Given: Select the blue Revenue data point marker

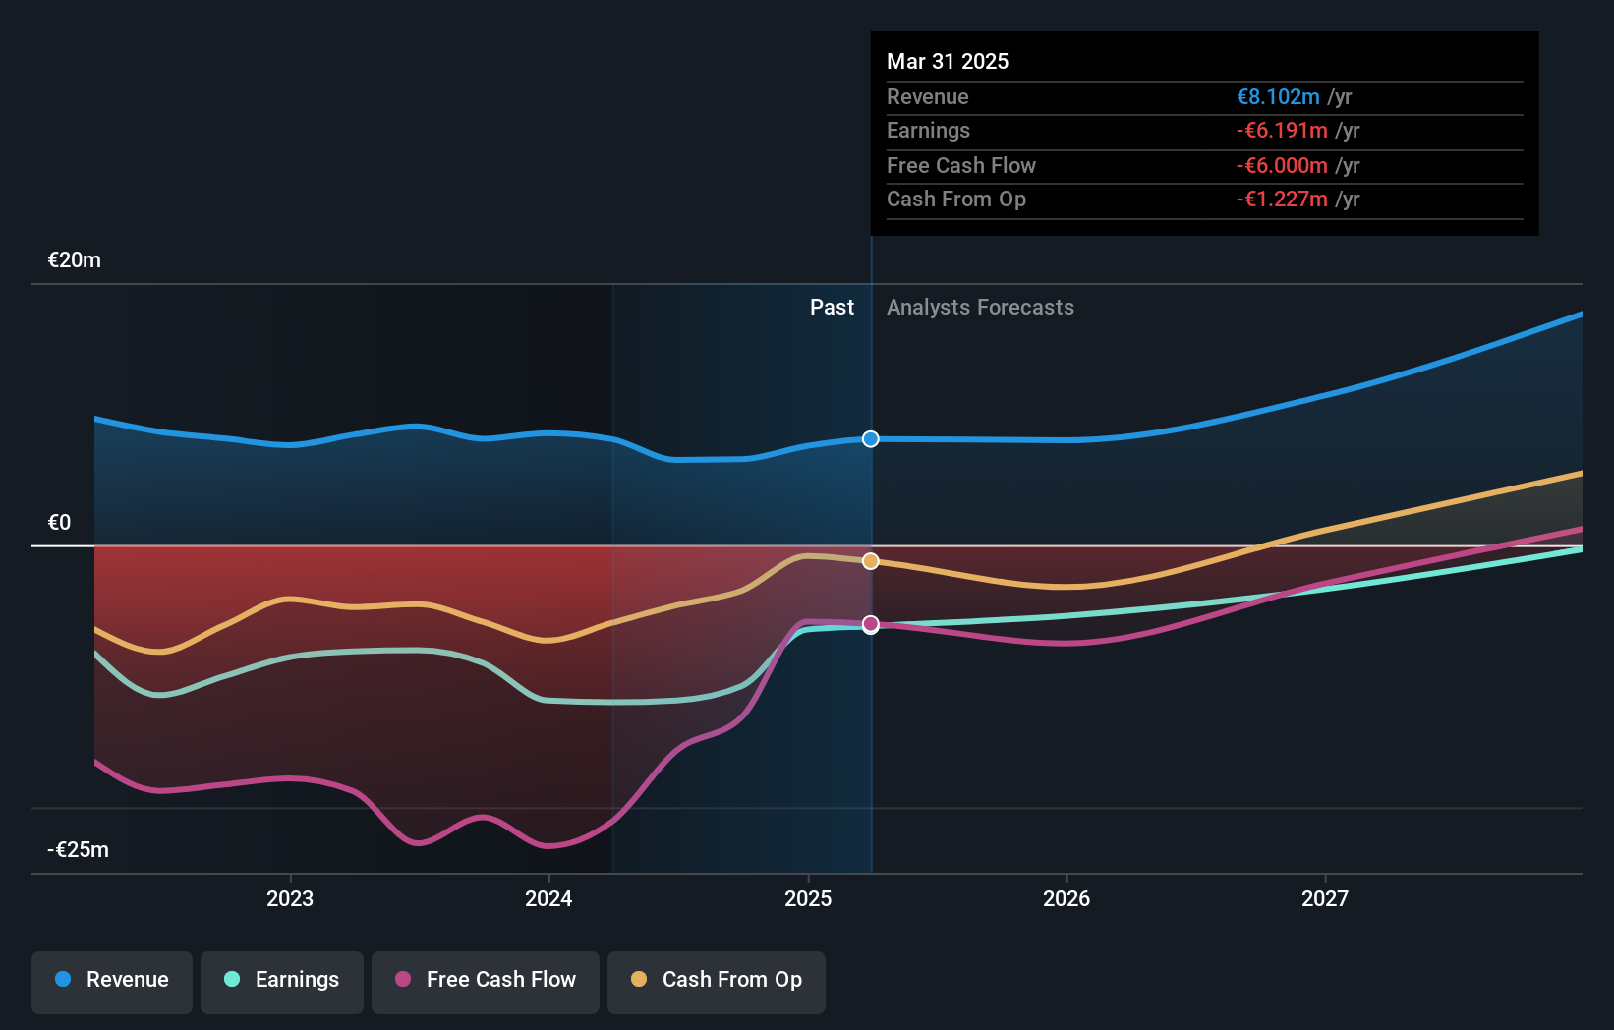Looking at the screenshot, I should [871, 439].
